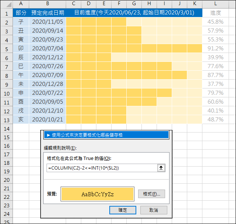Click cell C2 in the 子 row
The image size is (236, 224).
73,22
